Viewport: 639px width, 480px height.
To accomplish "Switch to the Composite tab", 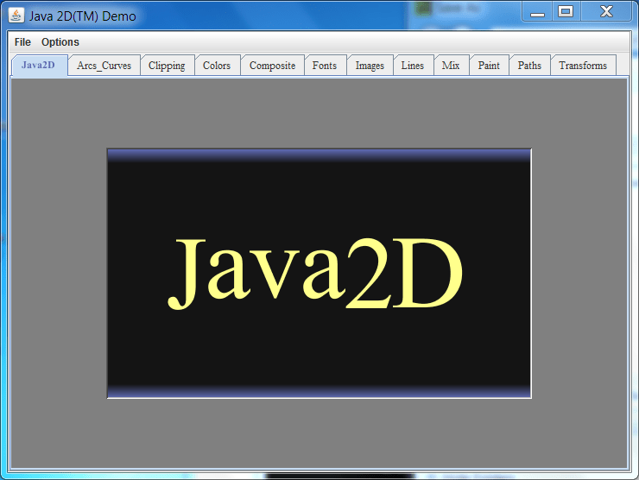I will (x=272, y=66).
